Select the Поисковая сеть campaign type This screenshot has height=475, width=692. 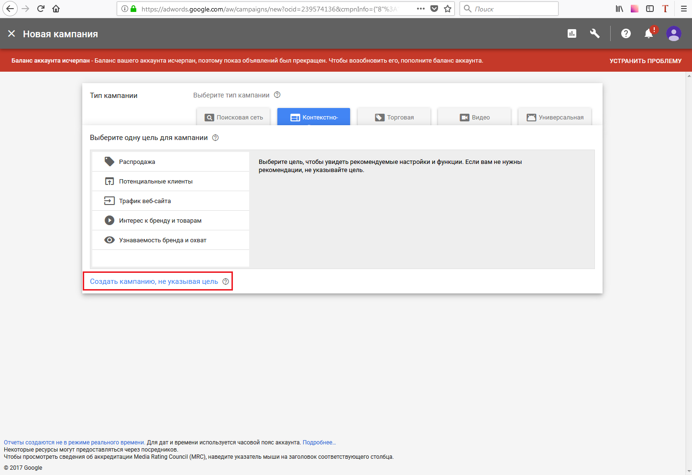pyautogui.click(x=233, y=117)
